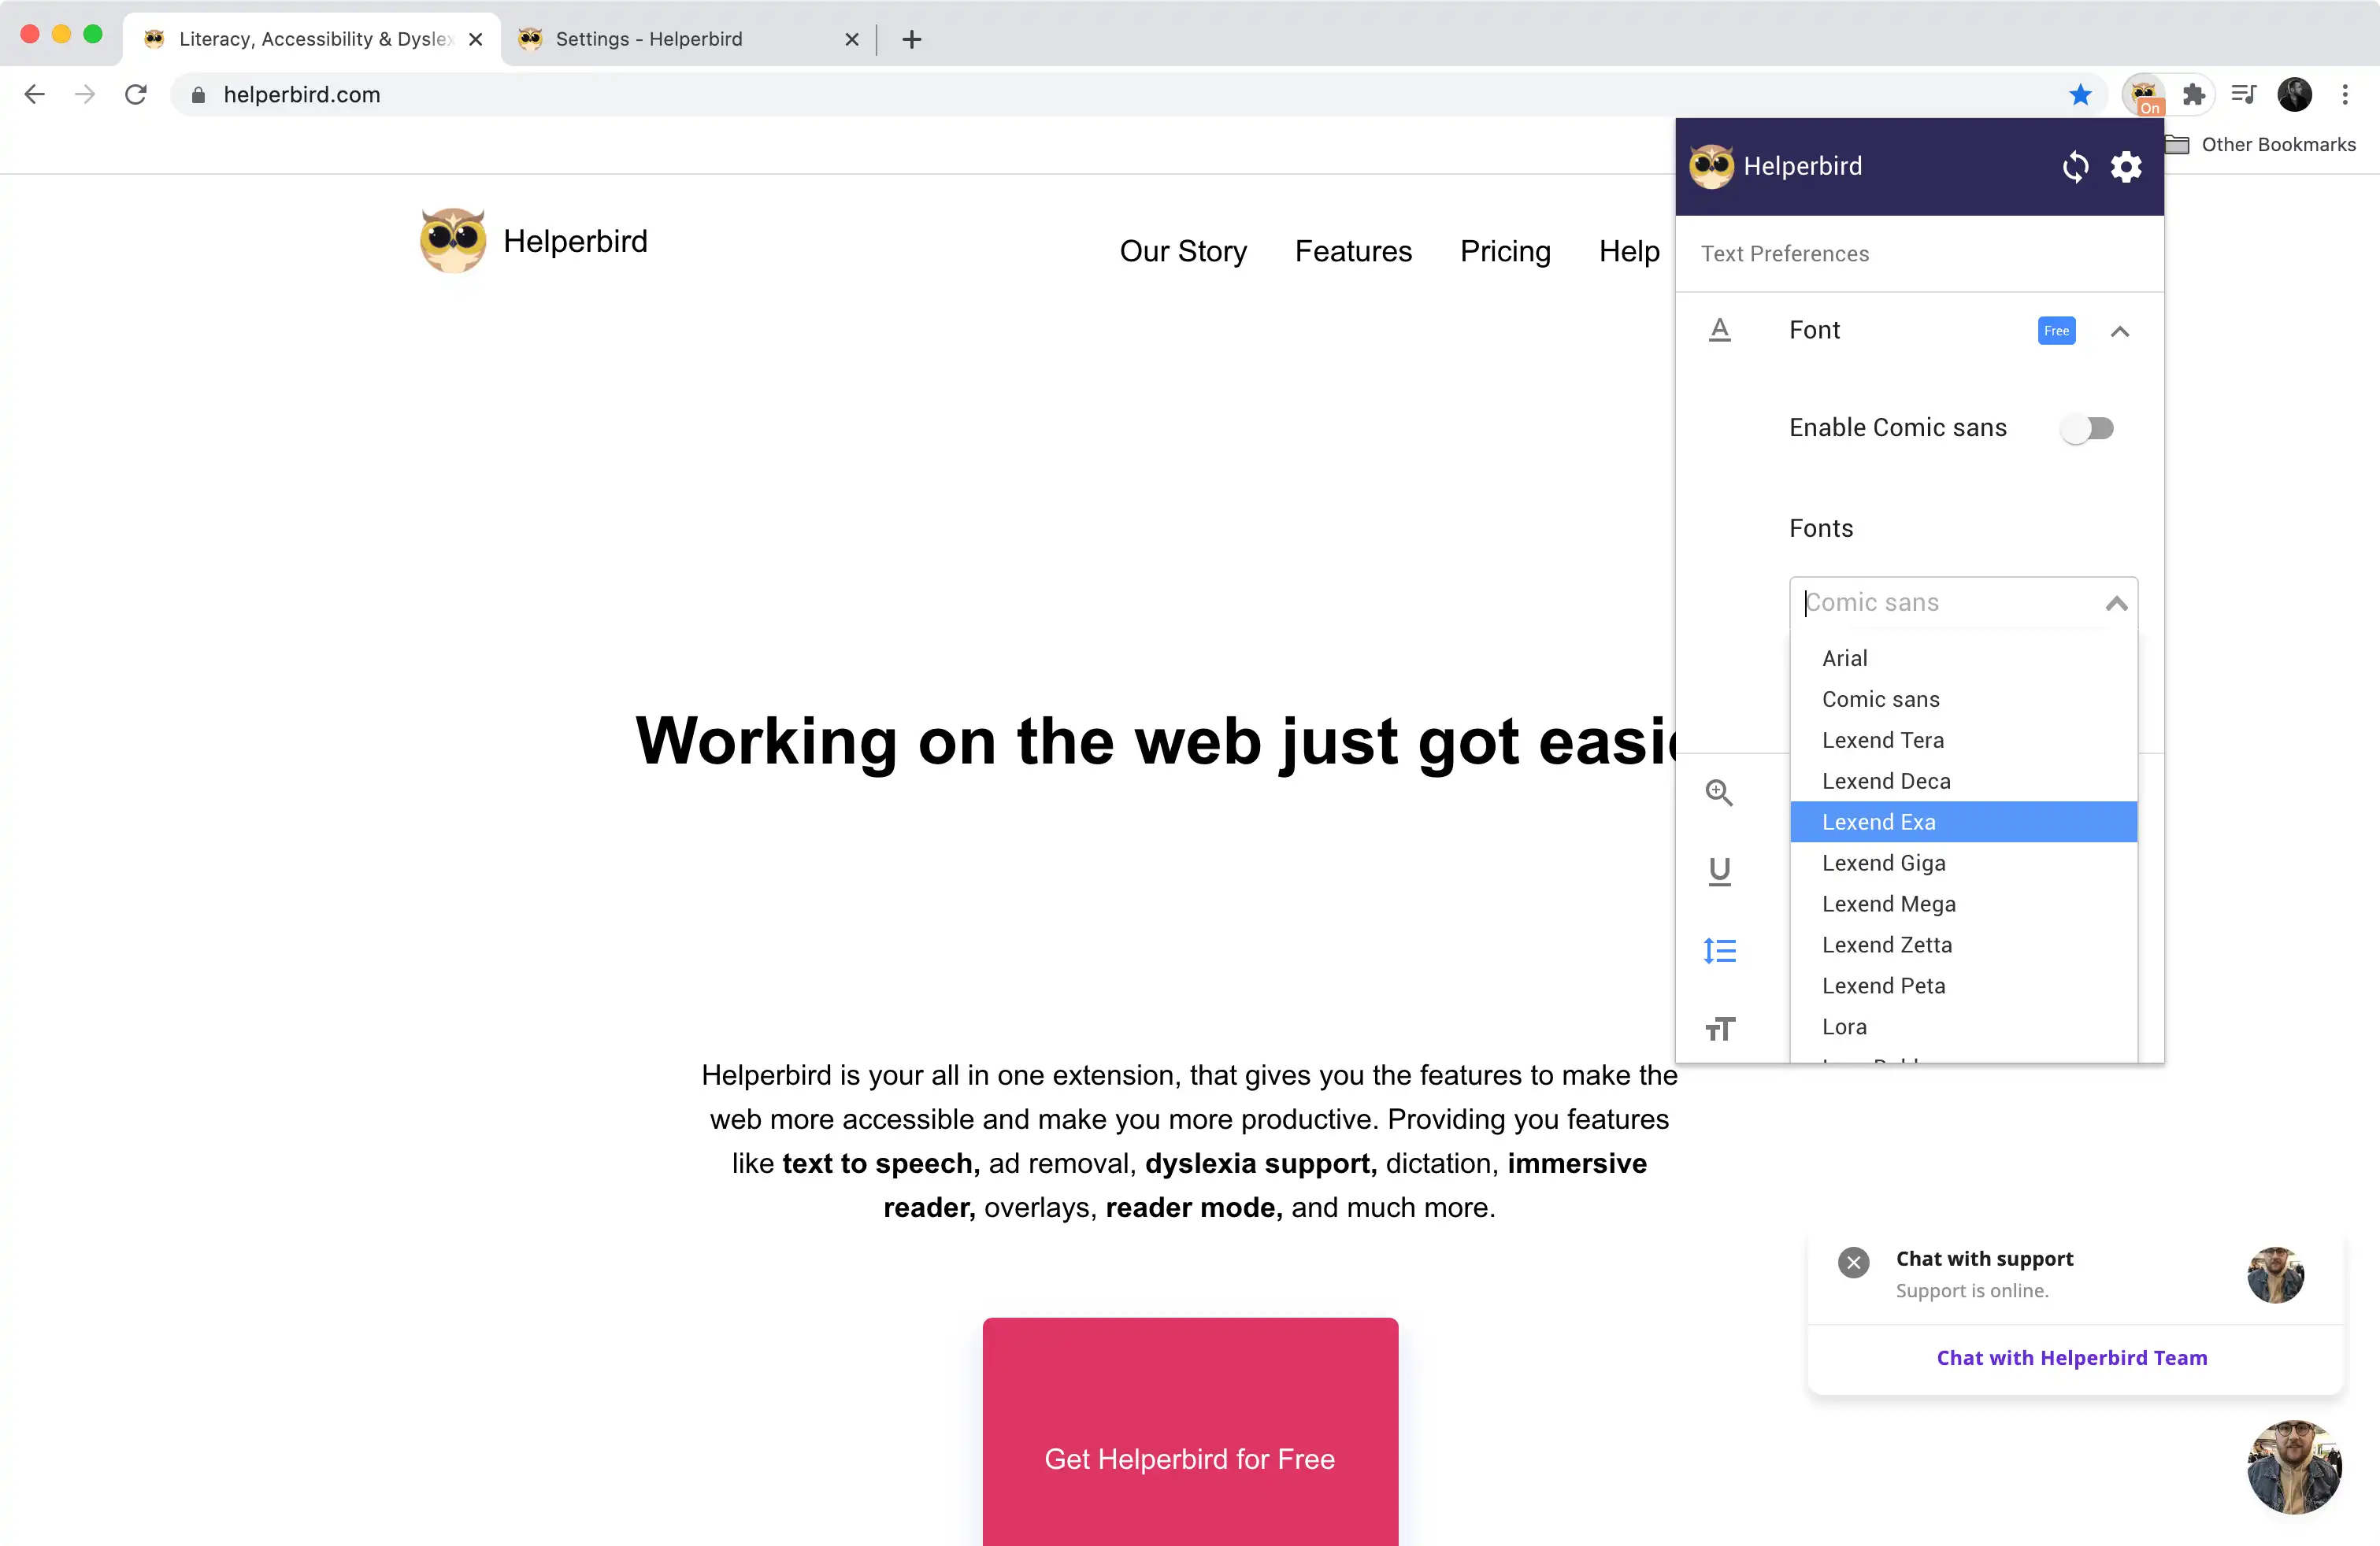Open new tab with plus button
The width and height of the screenshot is (2380, 1546).
[x=911, y=40]
